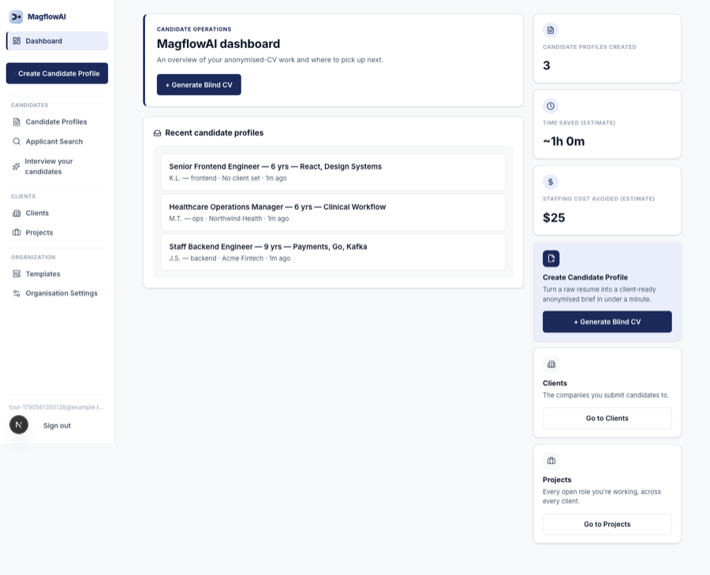This screenshot has height=575, width=710.
Task: Click the Go to Clients button
Action: 607,418
